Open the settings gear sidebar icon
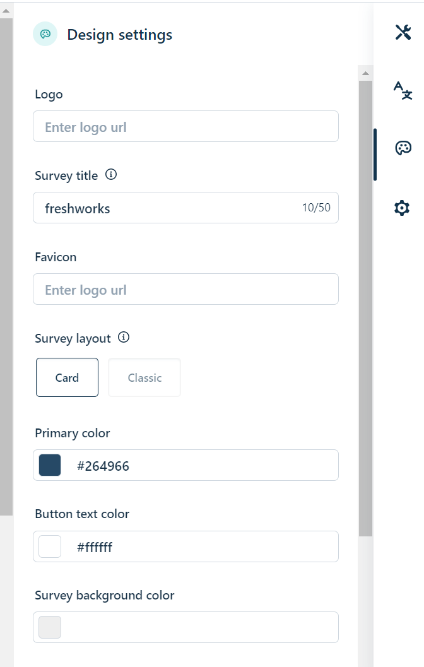The width and height of the screenshot is (424, 667). point(402,208)
